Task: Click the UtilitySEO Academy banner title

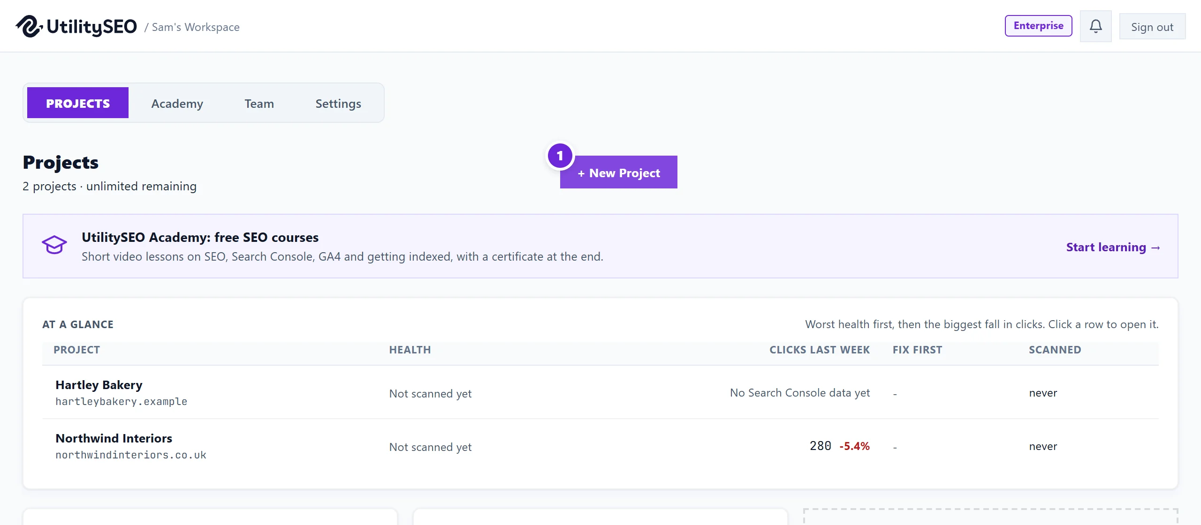Action: click(200, 237)
